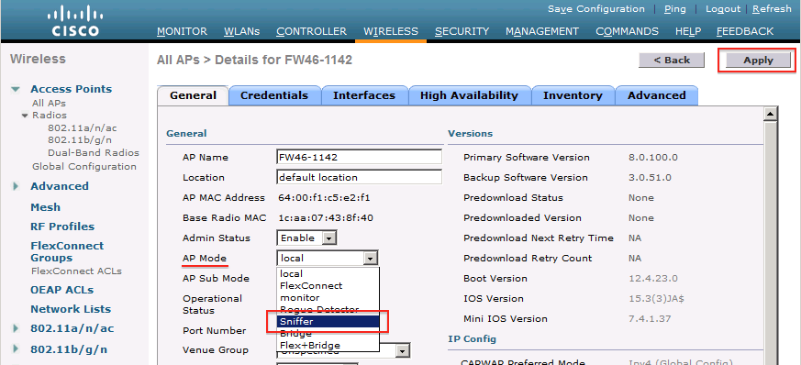801x365 pixels.
Task: Expand the 802.11a/n/ac sidebar section arrow
Action: (x=16, y=328)
